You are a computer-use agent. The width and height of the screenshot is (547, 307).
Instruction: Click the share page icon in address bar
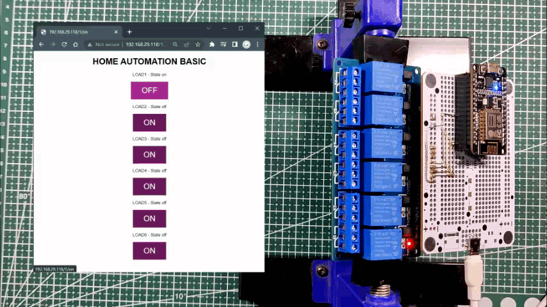click(186, 45)
